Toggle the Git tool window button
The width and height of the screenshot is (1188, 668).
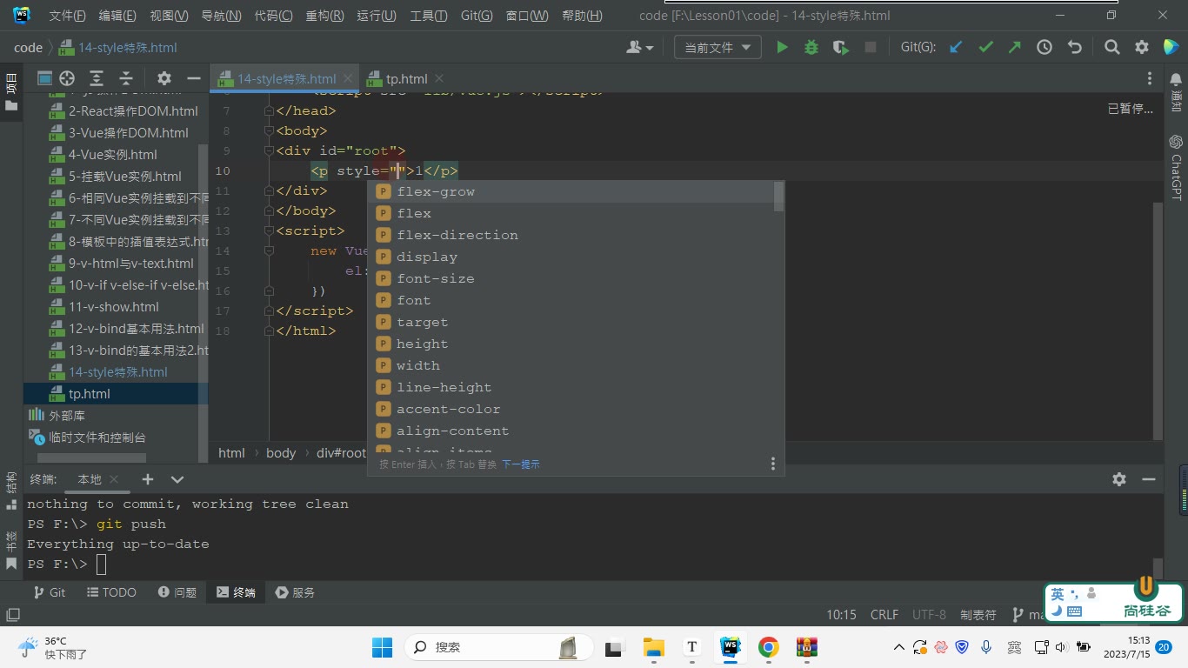pos(50,592)
